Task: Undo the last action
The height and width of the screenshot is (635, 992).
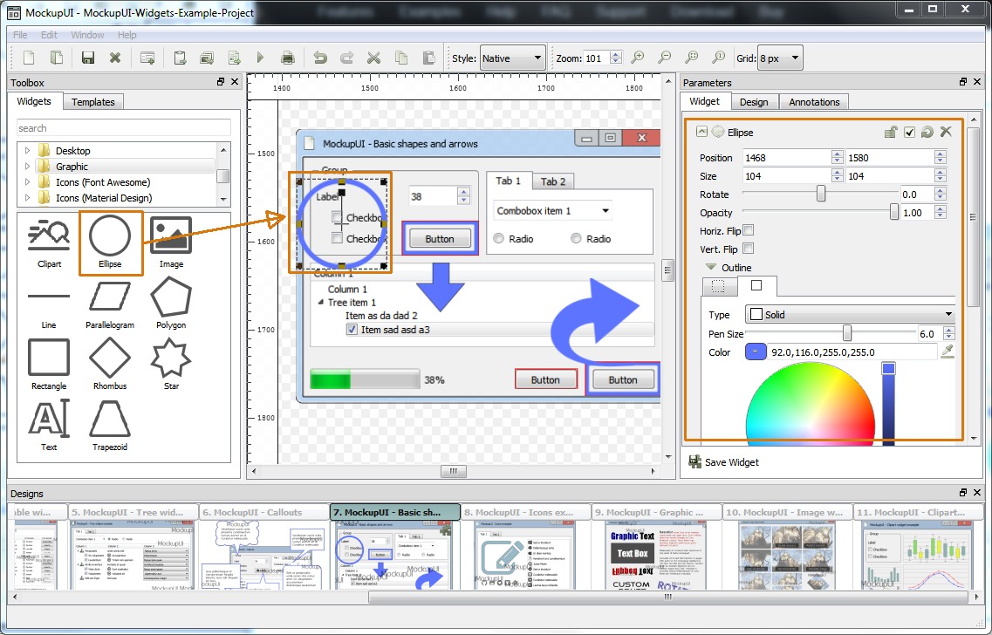Action: click(320, 58)
